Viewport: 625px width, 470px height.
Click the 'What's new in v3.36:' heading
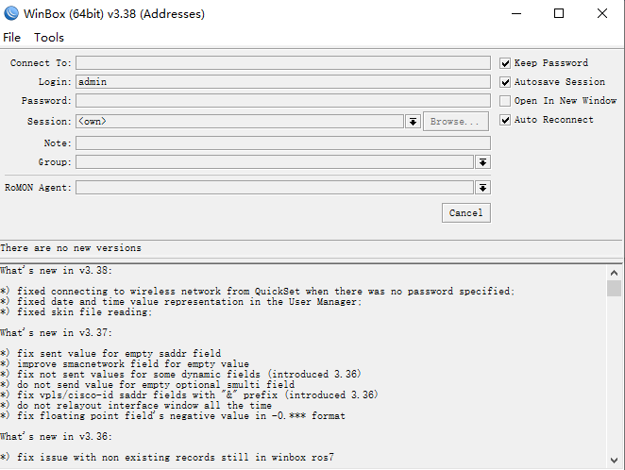[56, 437]
